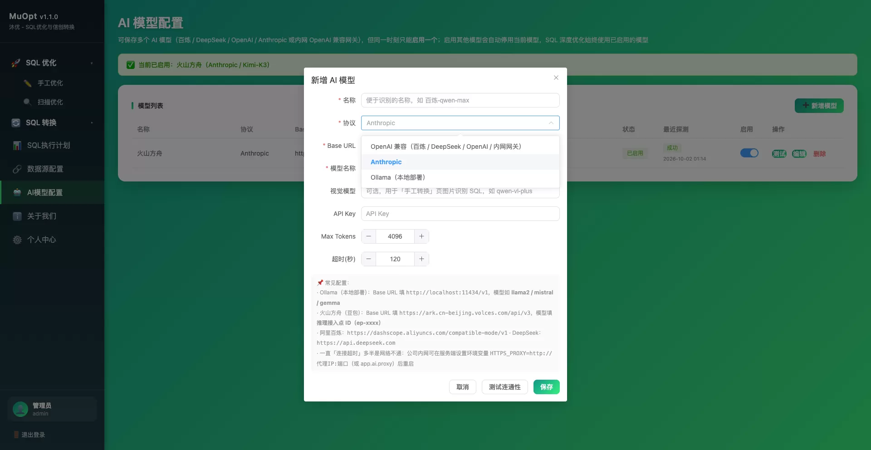Increase Max Tokens with the plus button
Viewport: 871px width, 450px height.
[421, 236]
